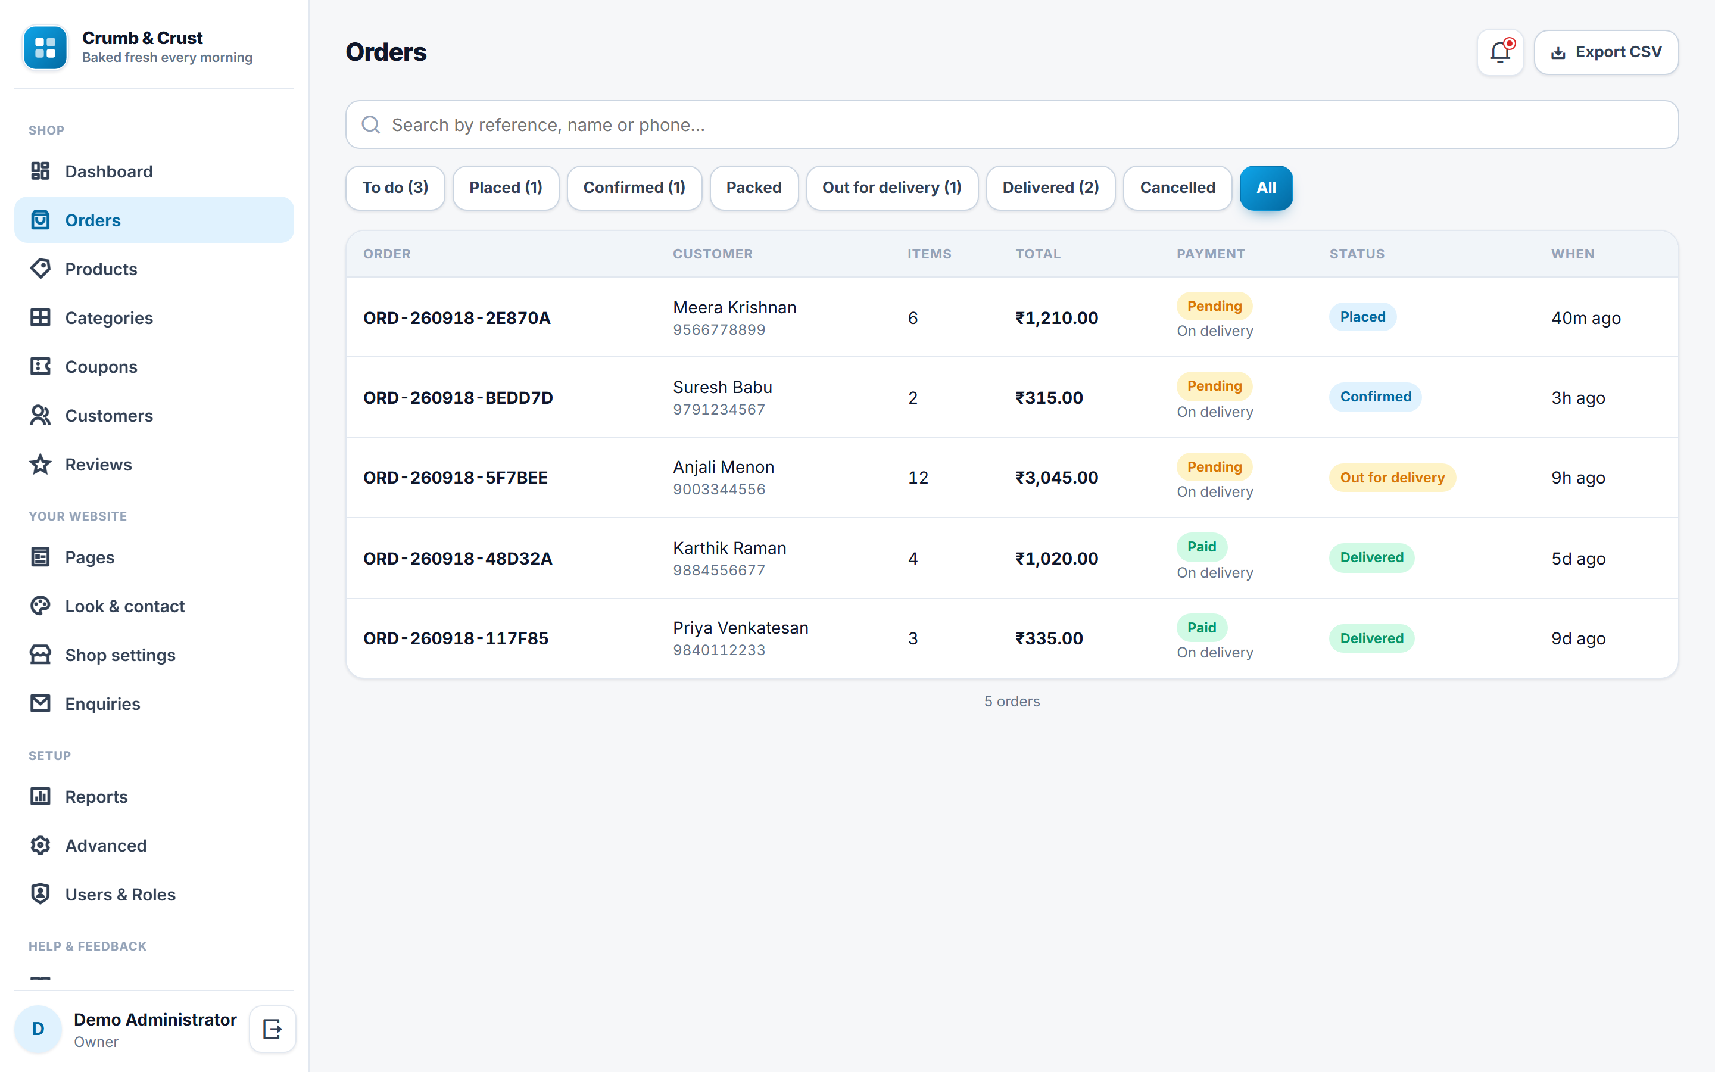This screenshot has height=1072, width=1715.
Task: Filter orders by To do (3)
Action: pos(395,188)
